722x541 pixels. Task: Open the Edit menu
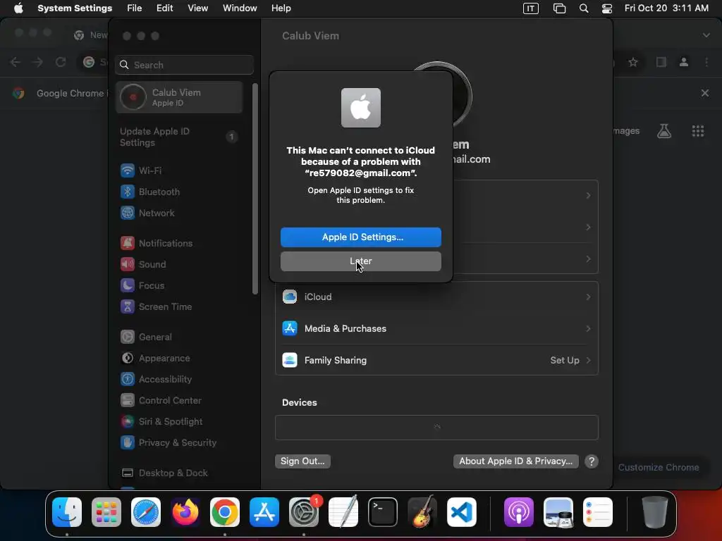[164, 8]
